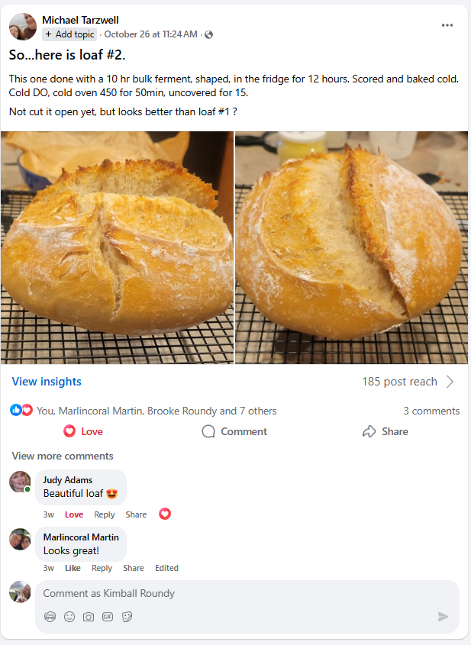Open the GIF picker in comment box

pyautogui.click(x=108, y=617)
